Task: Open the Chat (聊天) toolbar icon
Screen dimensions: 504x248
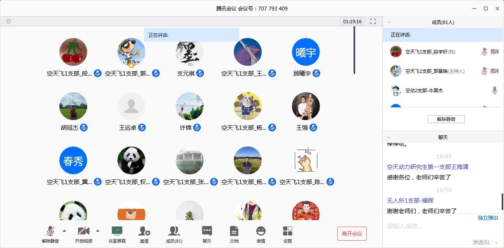Action: (x=207, y=232)
